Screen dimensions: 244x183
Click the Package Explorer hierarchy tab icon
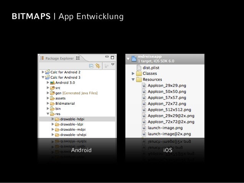click(42, 58)
